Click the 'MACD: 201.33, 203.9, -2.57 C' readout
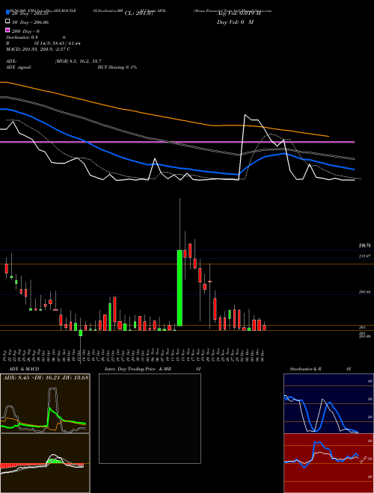 point(38,49)
